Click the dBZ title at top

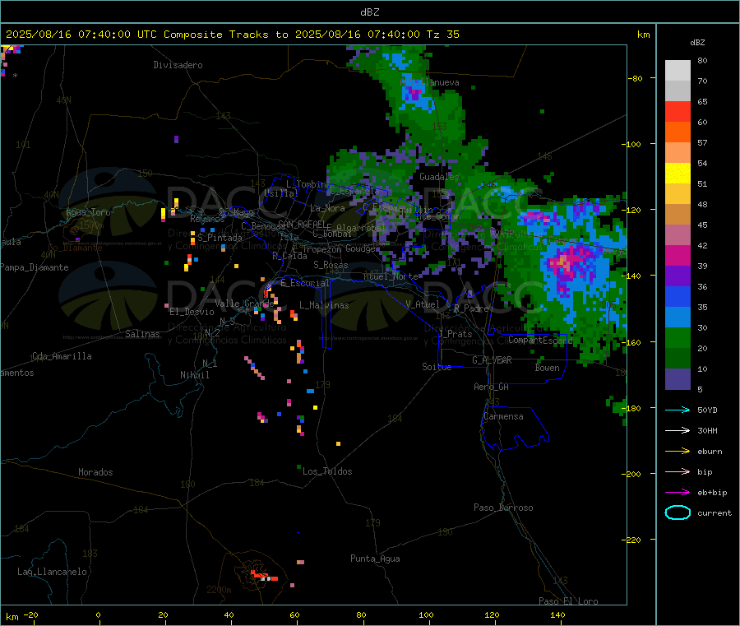tap(369, 12)
